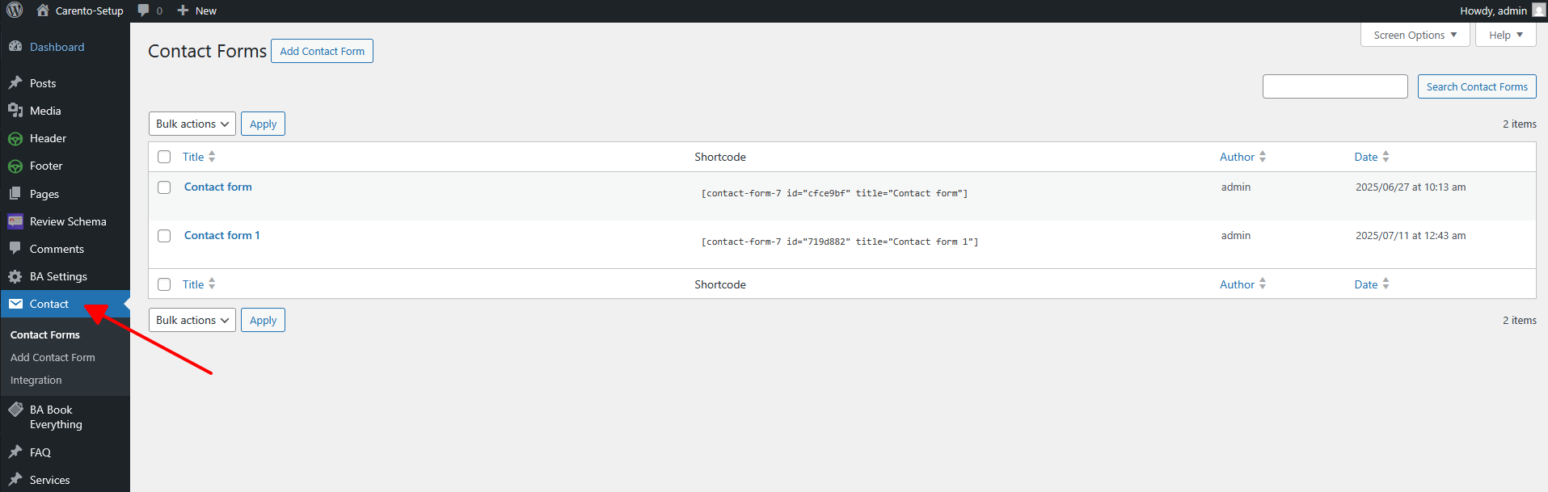Click the bottom Apply button
Screen dimensions: 1548x492
(x=263, y=320)
